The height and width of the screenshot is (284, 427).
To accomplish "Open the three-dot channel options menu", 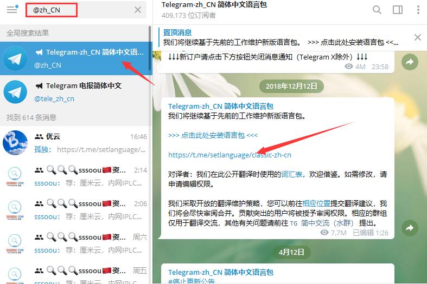I will click(x=418, y=10).
